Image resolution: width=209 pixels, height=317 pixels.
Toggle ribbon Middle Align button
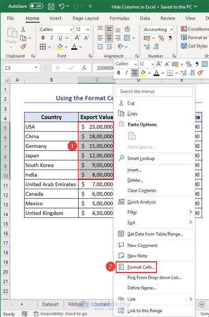click(109, 29)
